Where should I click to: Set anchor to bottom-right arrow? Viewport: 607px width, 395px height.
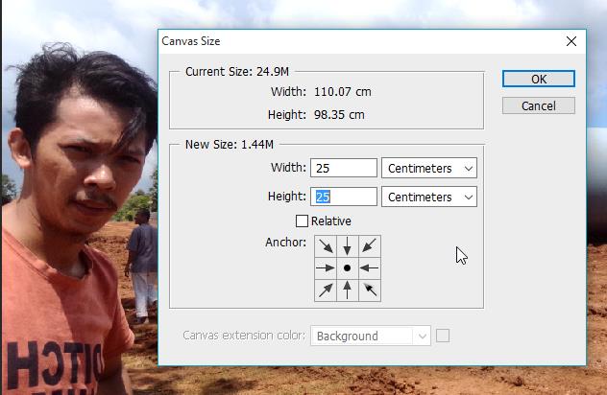(370, 290)
